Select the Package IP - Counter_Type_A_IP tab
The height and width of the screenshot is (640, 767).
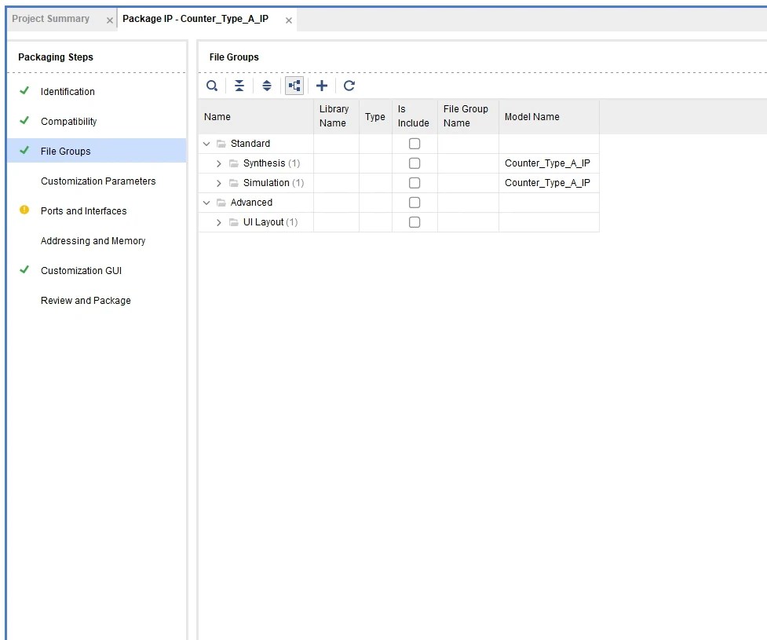[x=195, y=19]
